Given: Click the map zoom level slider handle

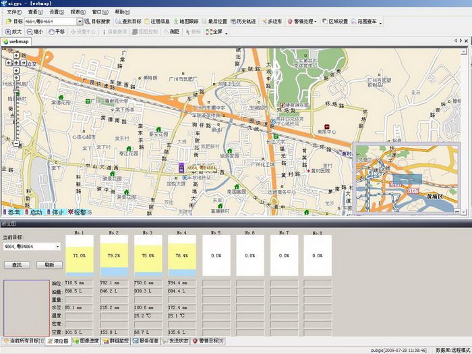Looking at the screenshot, I should click(16, 91).
